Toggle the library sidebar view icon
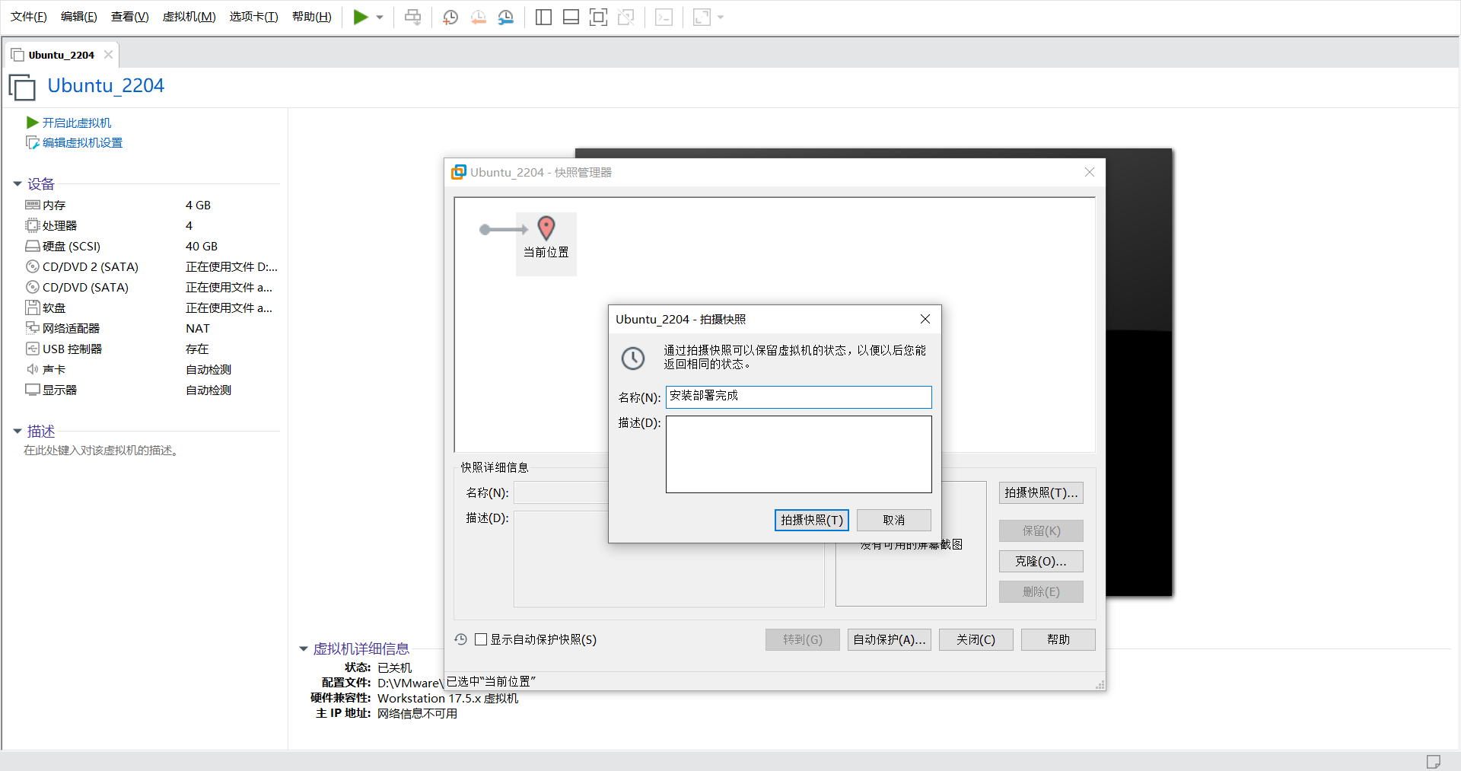The height and width of the screenshot is (771, 1461). click(x=543, y=17)
